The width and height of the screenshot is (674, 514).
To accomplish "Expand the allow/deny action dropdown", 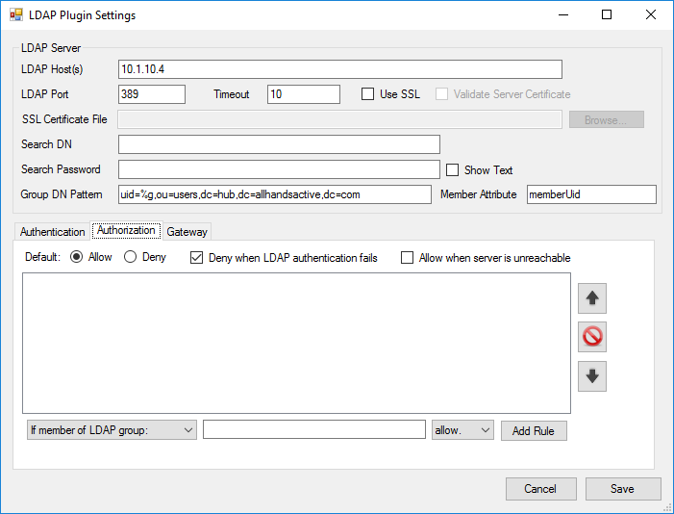I will [463, 430].
